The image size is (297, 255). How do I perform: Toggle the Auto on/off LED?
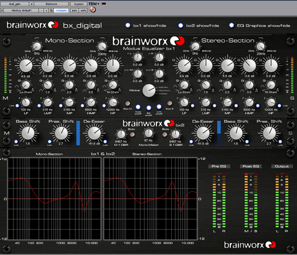tap(138, 107)
